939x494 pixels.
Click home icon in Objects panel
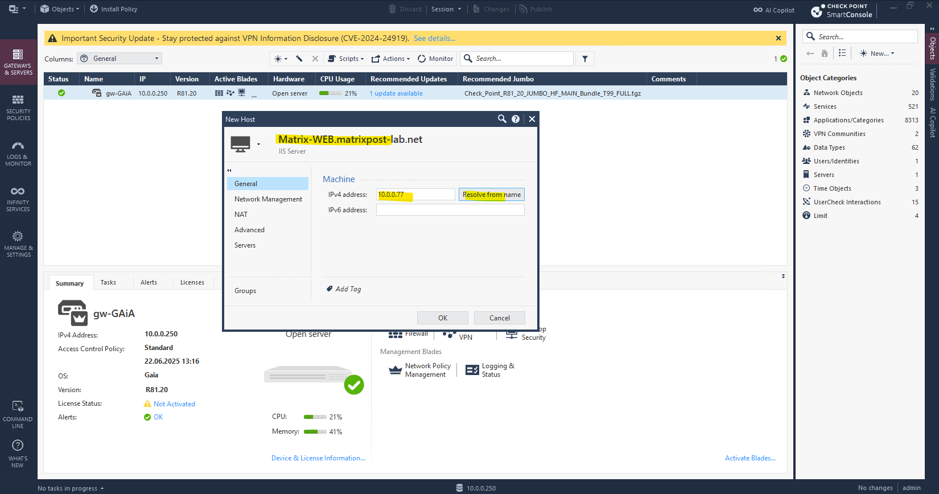825,53
